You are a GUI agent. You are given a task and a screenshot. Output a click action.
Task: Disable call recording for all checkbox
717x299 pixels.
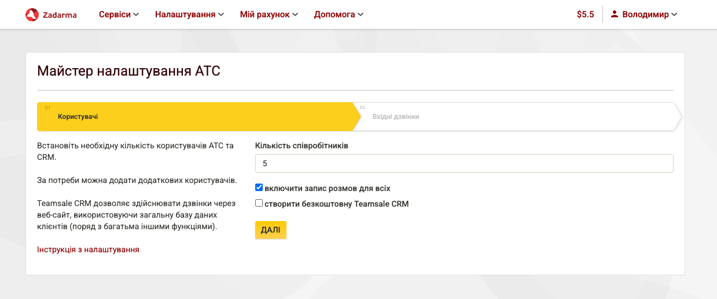pos(259,188)
